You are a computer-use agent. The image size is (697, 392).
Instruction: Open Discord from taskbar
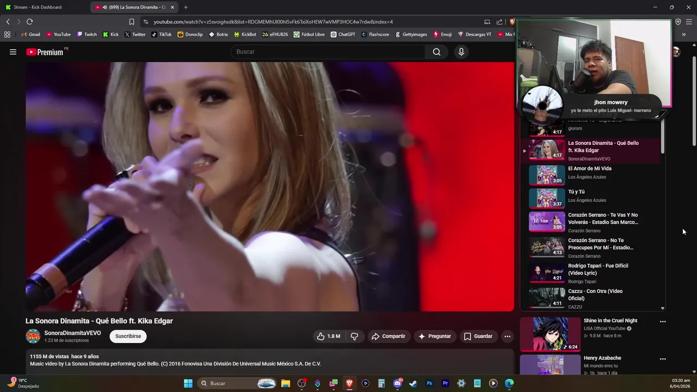point(398,383)
